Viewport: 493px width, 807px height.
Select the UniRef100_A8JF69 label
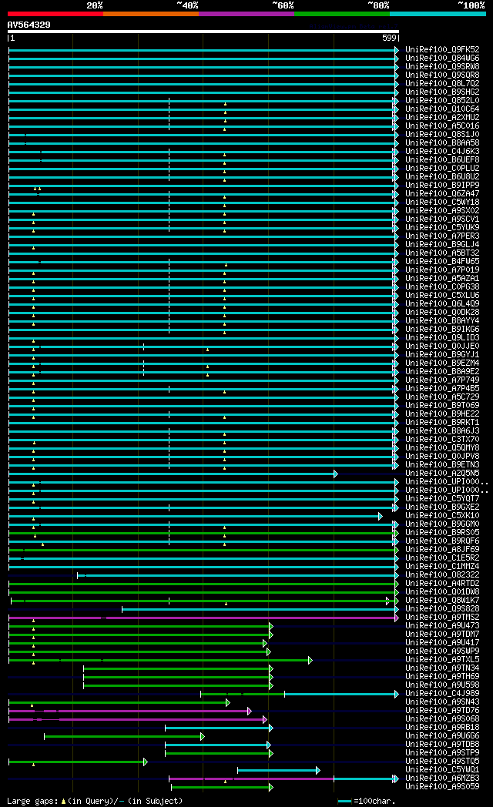click(x=442, y=549)
